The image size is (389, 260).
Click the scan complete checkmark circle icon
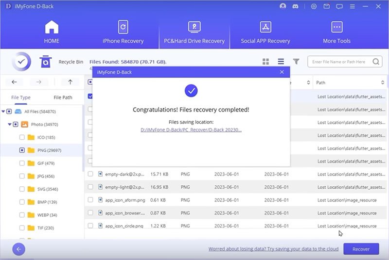tap(21, 61)
